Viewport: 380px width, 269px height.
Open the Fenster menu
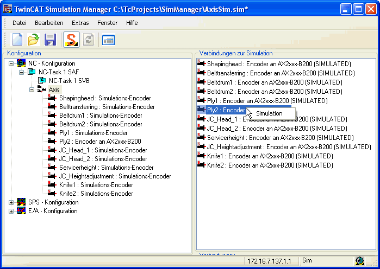(107, 23)
